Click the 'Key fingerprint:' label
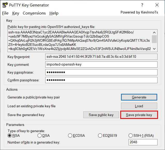 coord(19,57)
